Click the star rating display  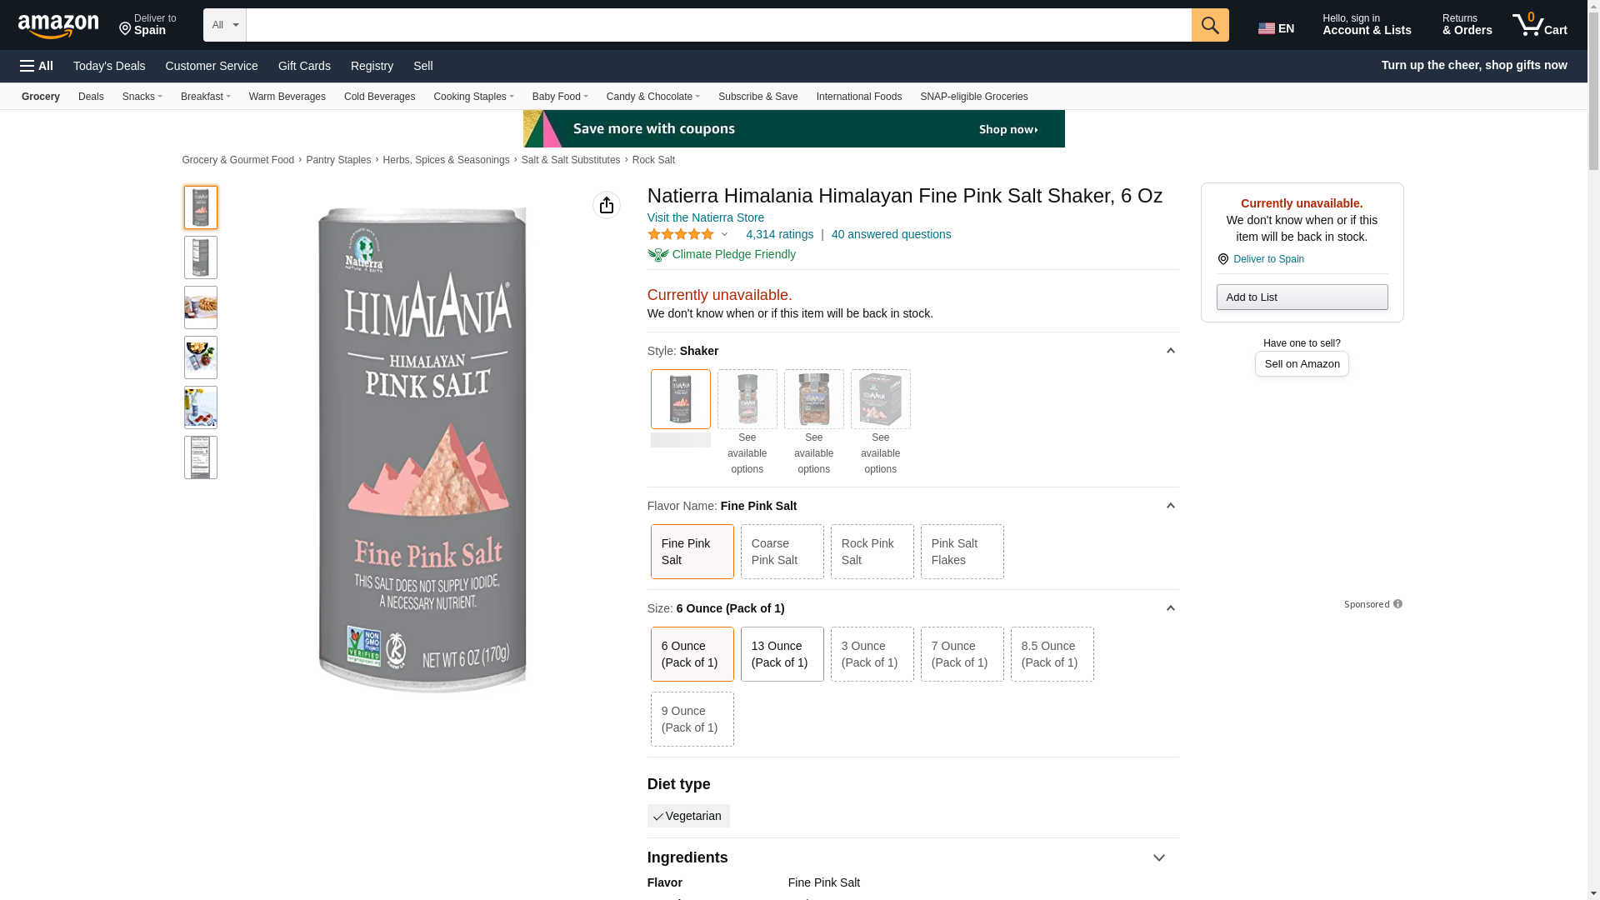coord(681,235)
